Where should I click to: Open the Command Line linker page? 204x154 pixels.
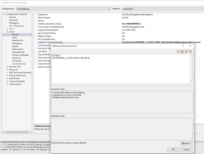[x=19, y=64]
